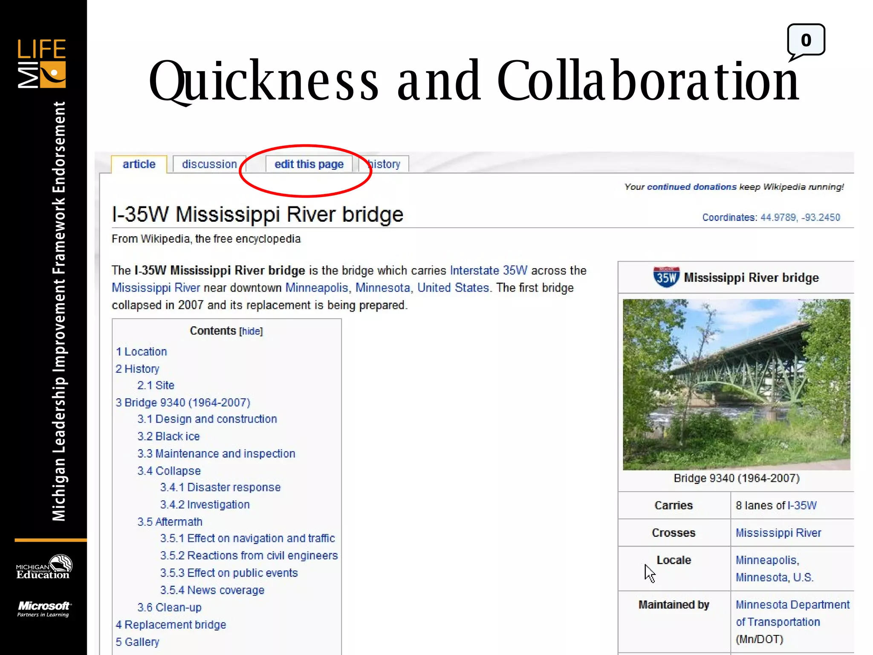Go to section 3.6 Clean-up
Screen dimensions: 873x655
(x=169, y=608)
